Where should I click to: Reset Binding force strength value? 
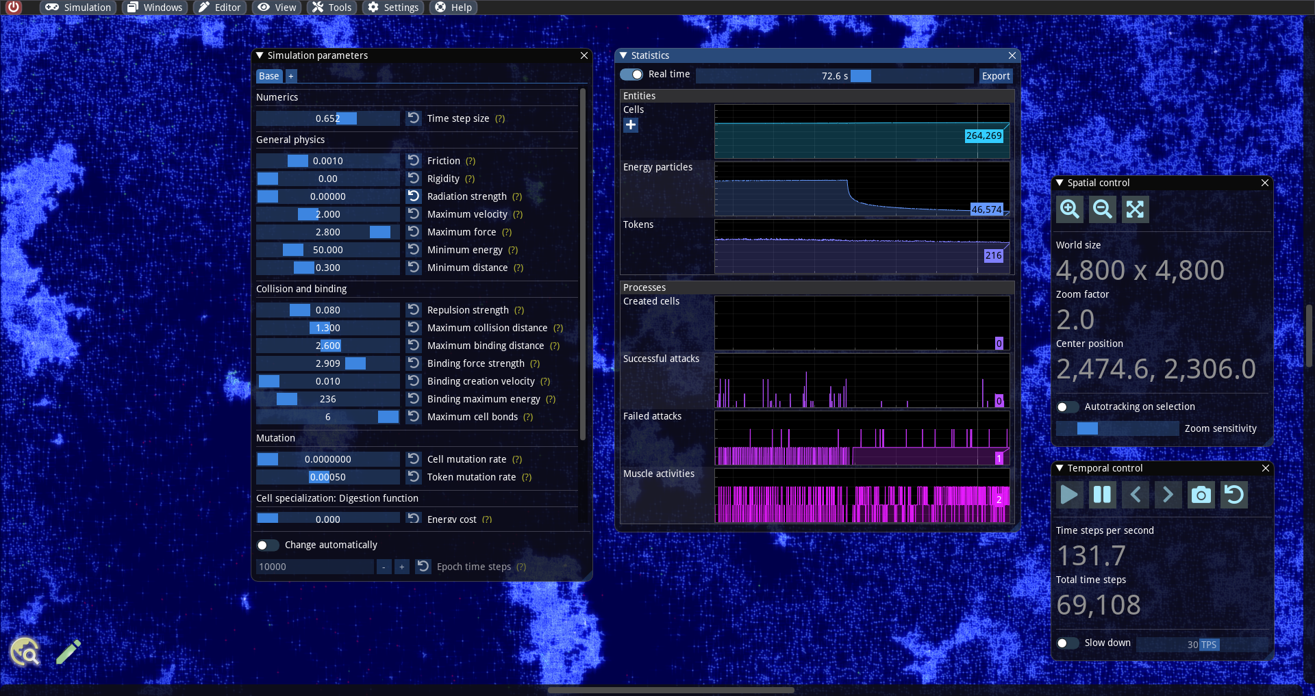click(414, 363)
